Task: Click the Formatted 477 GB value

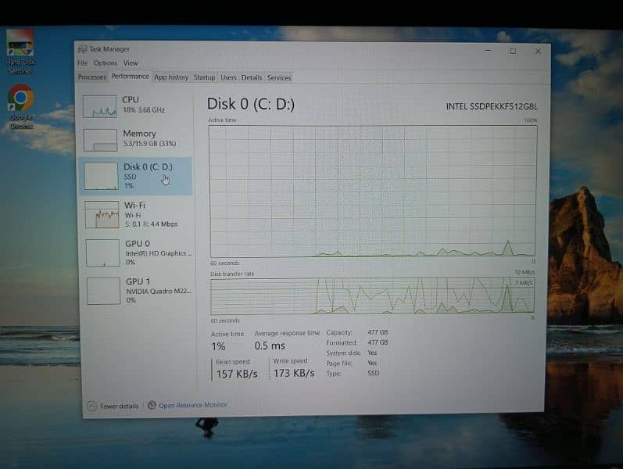Action: coord(378,342)
